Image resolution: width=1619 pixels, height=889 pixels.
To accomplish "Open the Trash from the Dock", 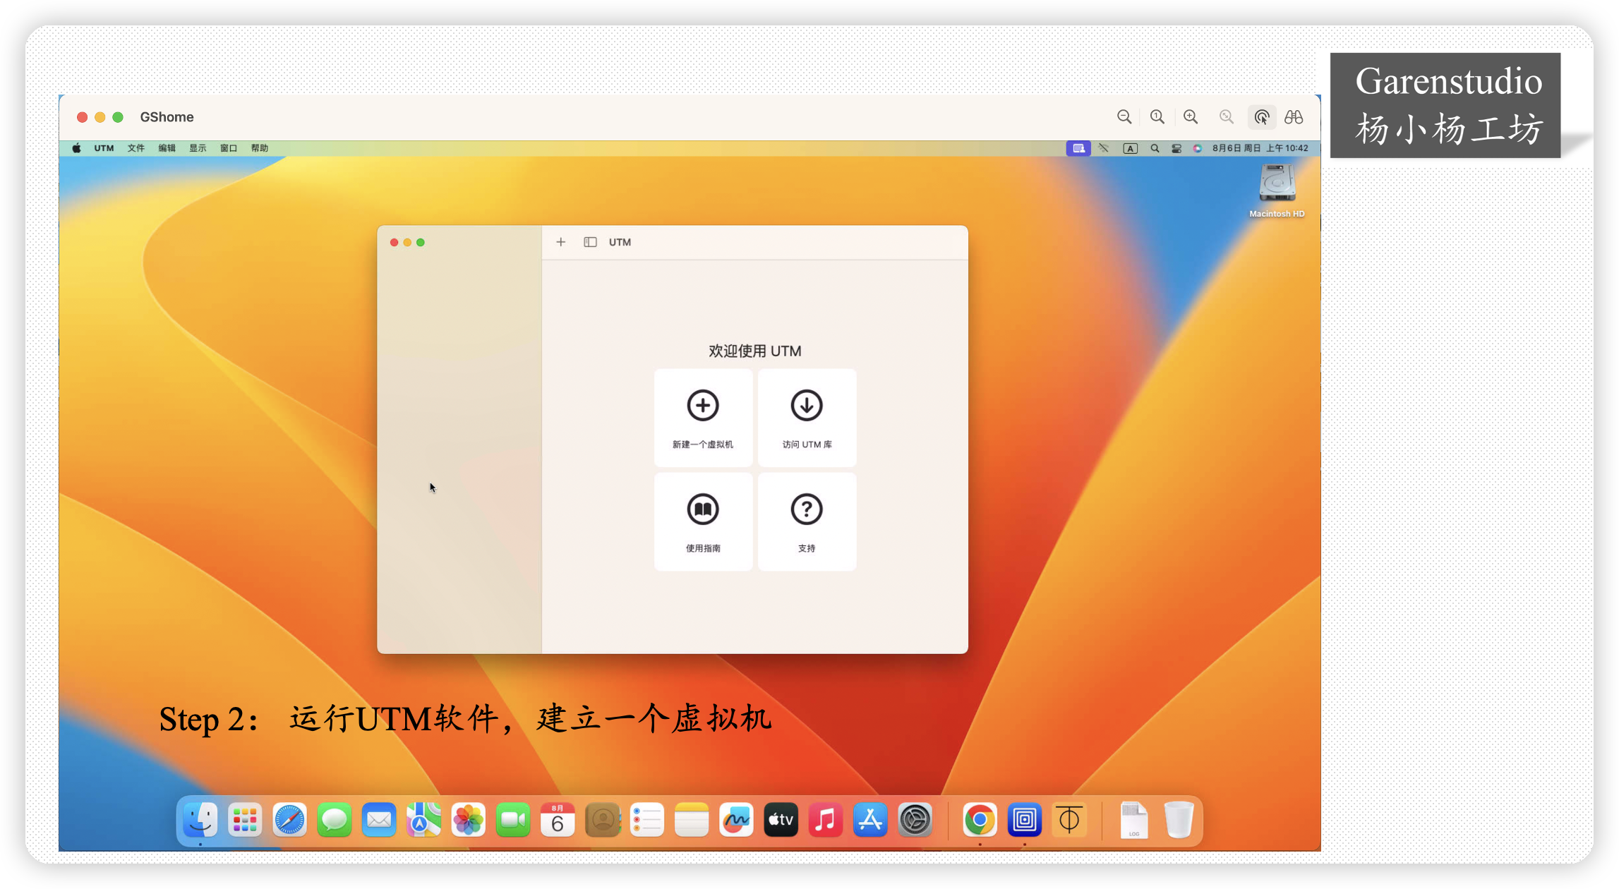I will pos(1179,820).
